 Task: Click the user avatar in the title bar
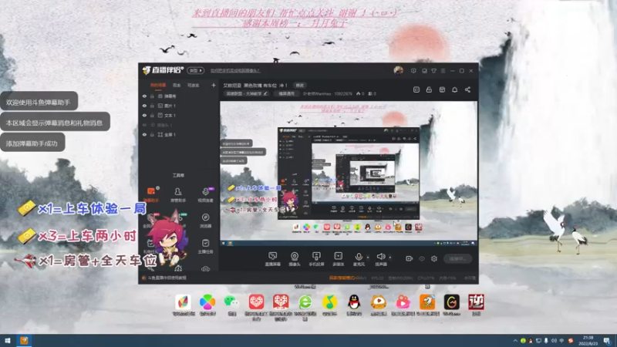click(398, 70)
